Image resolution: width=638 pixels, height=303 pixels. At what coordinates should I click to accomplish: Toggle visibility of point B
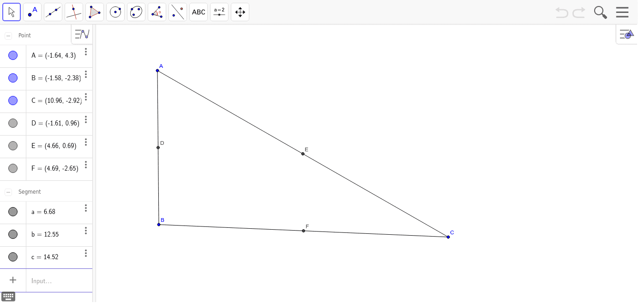tap(13, 78)
